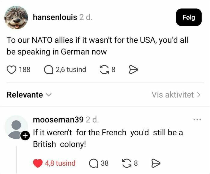Open the three-dot menu on mooseman39's reply
210x174 pixels.
(x=197, y=120)
